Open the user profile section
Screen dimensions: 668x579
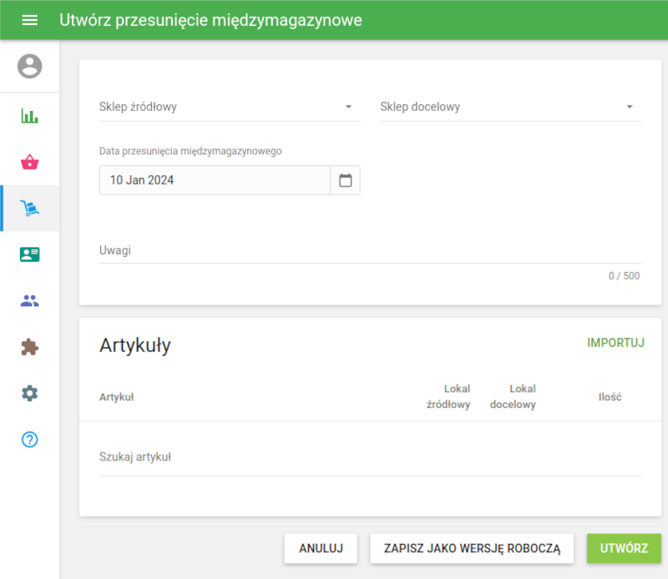pos(30,67)
